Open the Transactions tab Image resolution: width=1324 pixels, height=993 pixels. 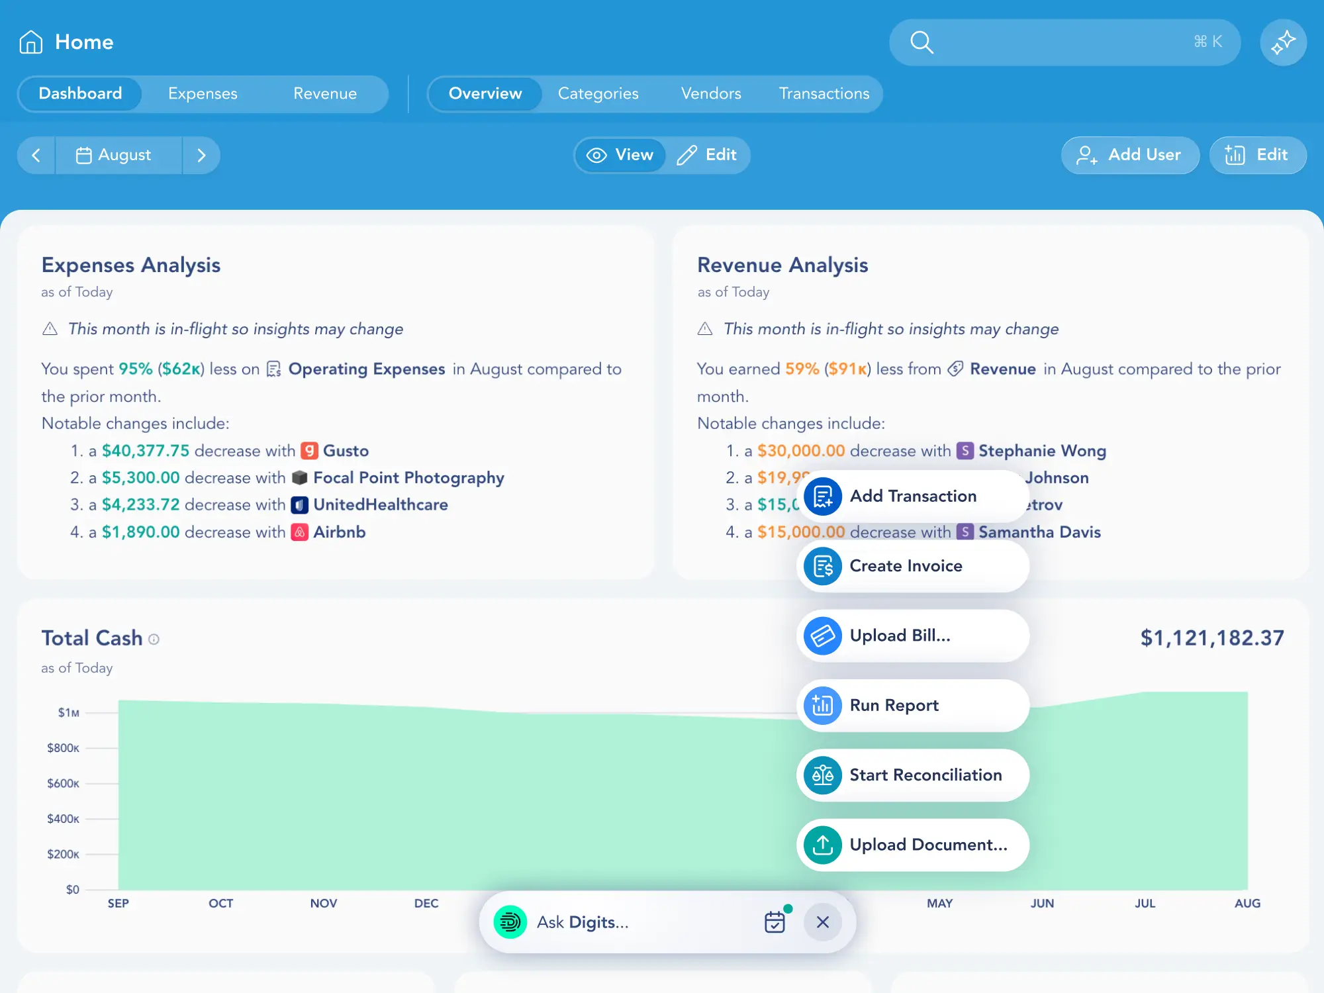(x=824, y=93)
